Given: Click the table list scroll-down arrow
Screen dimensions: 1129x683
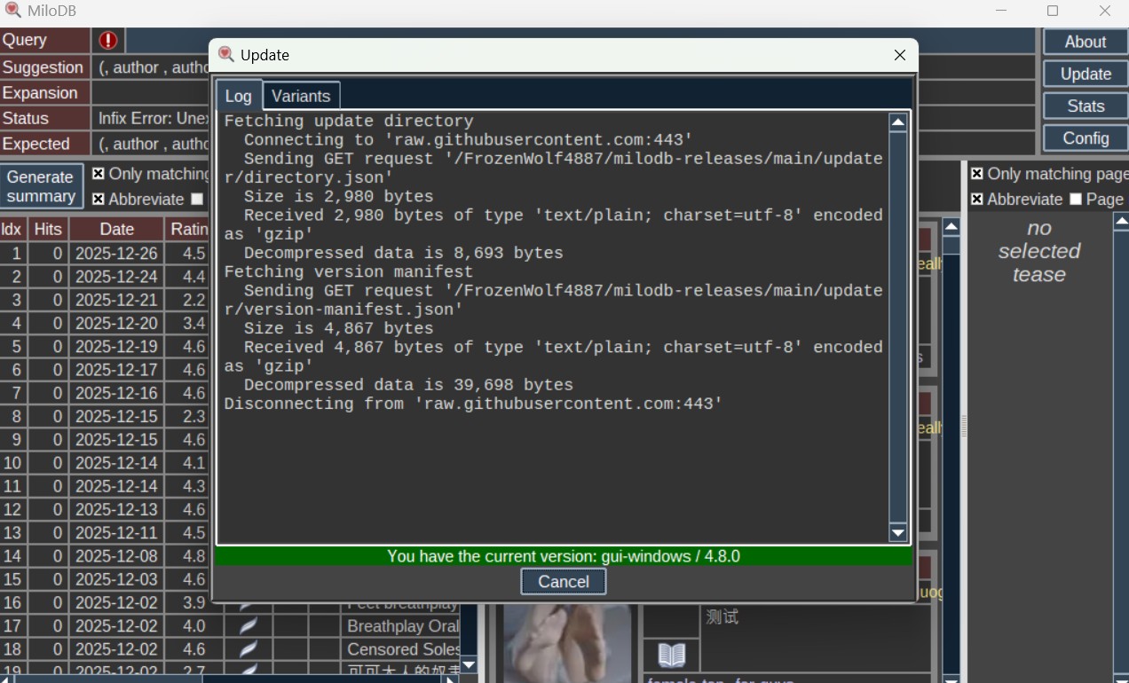Looking at the screenshot, I should 470,664.
